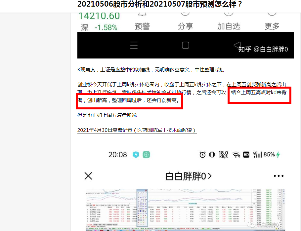Click the three-dot more icon beside 白白胖胖0
This screenshot has height=231, width=301.
[x=279, y=176]
